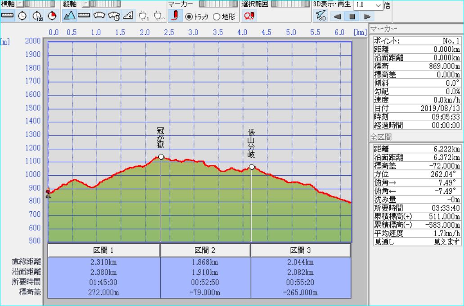464x306 pixels.
Task: Toggle the red marker pin tool
Action: pyautogui.click(x=176, y=16)
